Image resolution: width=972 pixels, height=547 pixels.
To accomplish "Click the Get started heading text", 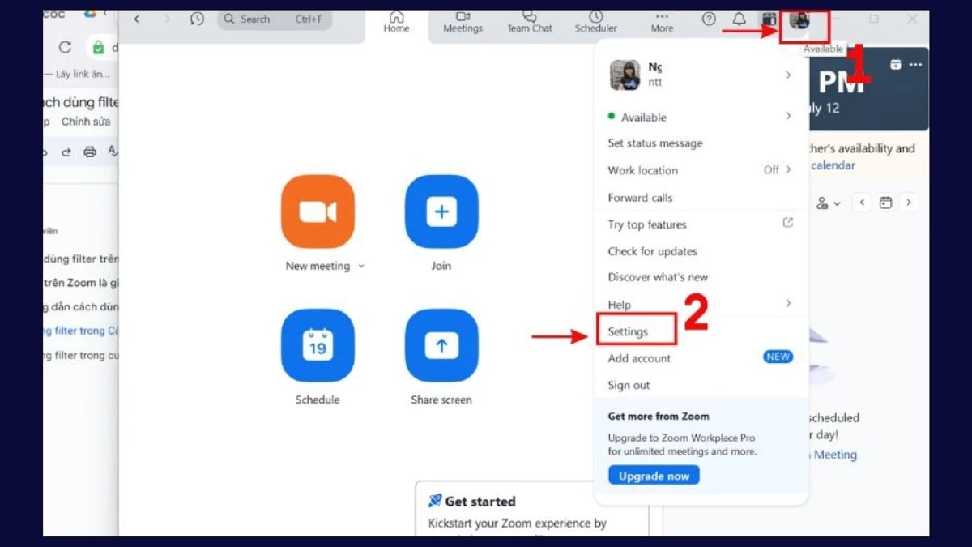I will 480,502.
